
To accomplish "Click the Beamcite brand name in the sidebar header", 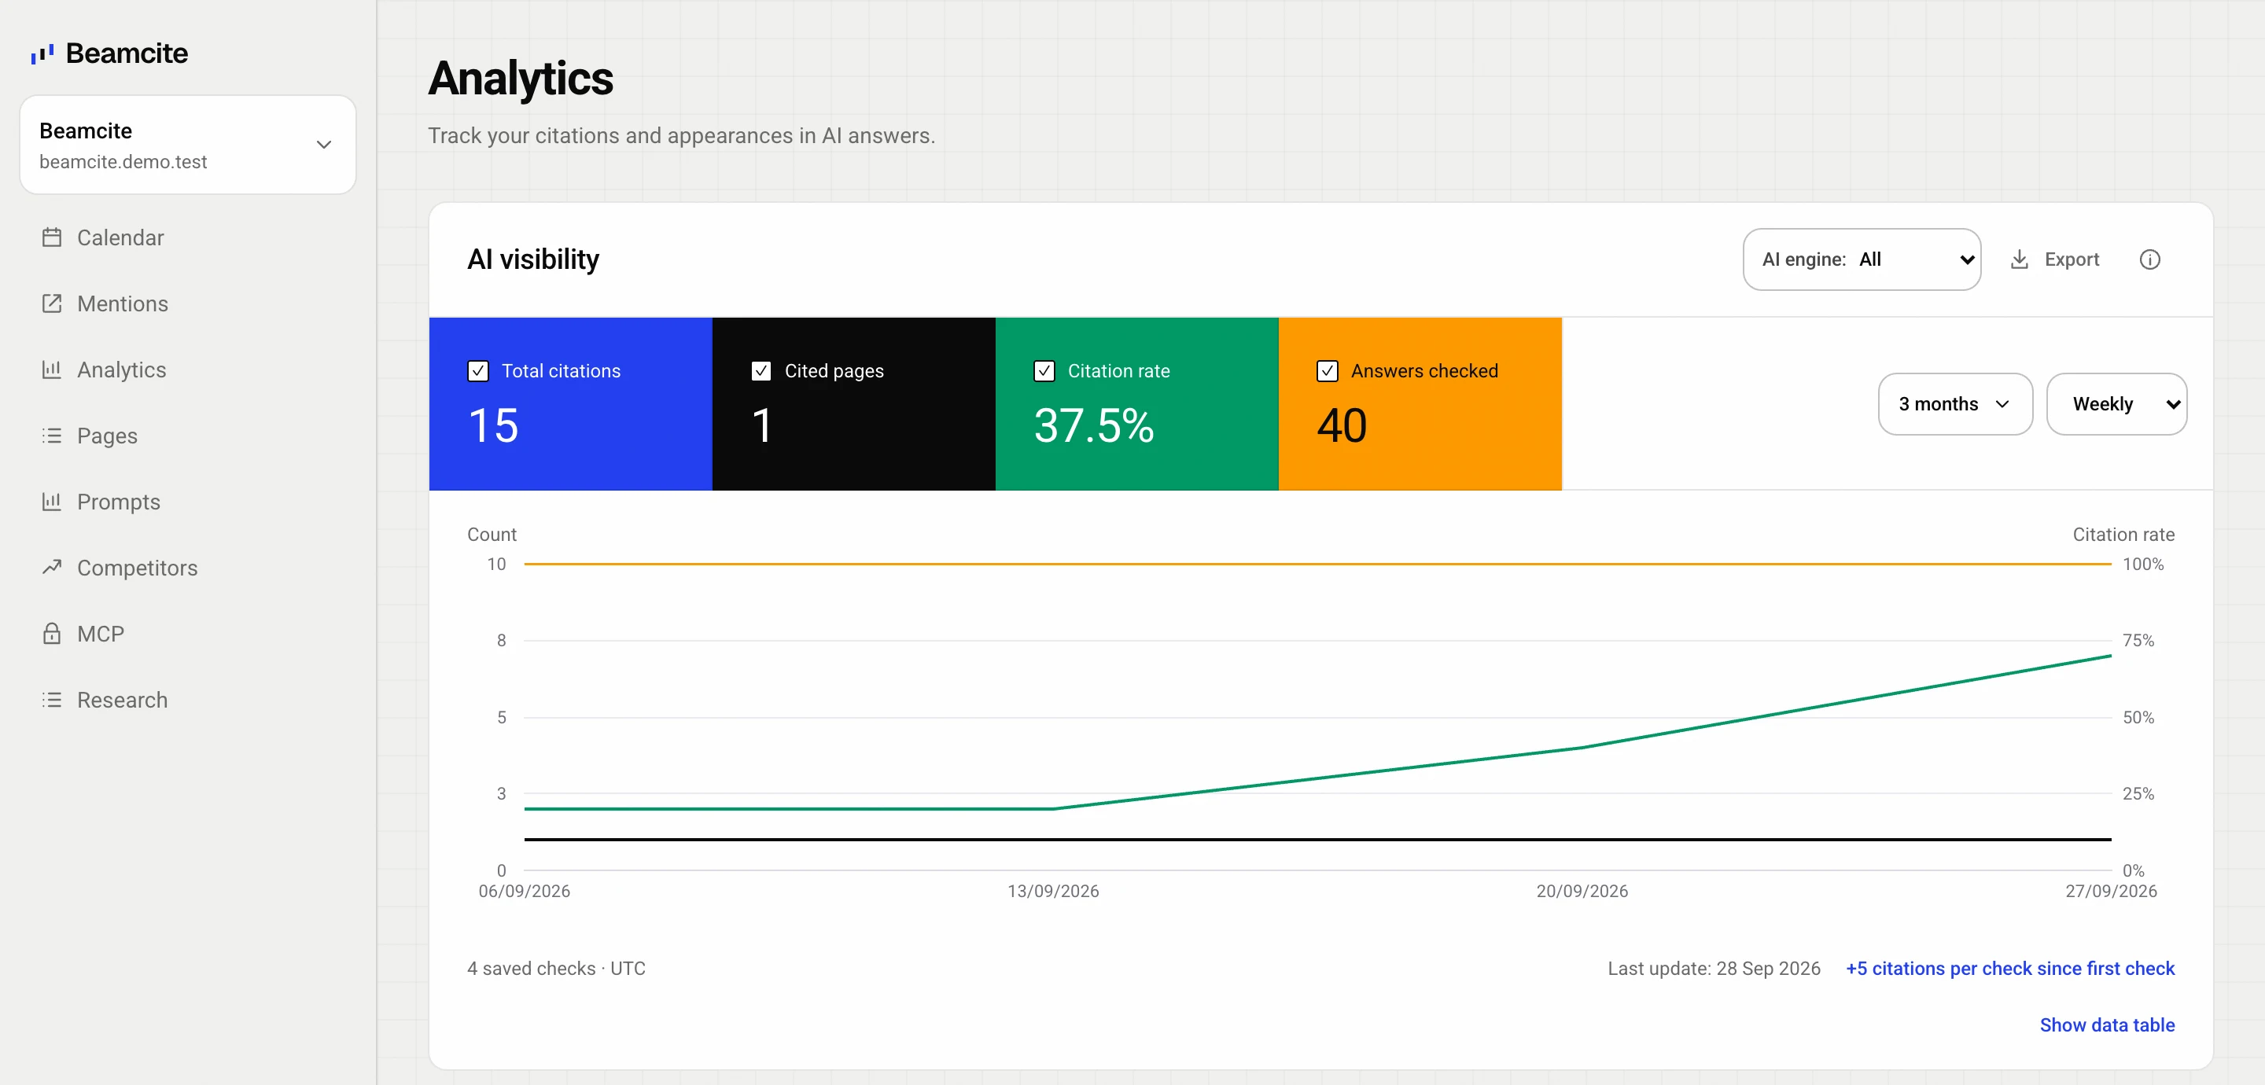I will pyautogui.click(x=127, y=53).
